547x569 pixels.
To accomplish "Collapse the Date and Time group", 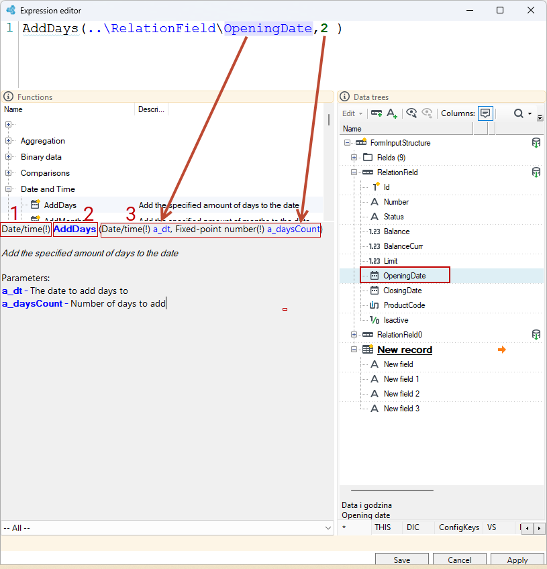I will click(x=8, y=189).
